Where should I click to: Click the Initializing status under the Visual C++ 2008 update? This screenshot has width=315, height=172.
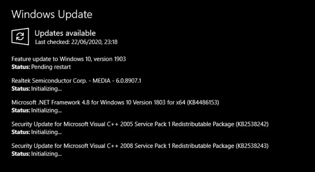click(46, 154)
